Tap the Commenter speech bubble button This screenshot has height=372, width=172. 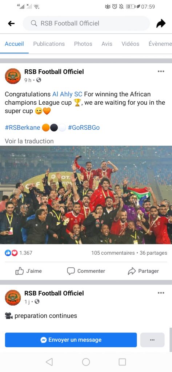click(x=86, y=271)
